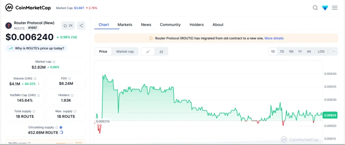Expand Volume (24h) details chevron
The image size is (345, 145).
click(39, 84)
